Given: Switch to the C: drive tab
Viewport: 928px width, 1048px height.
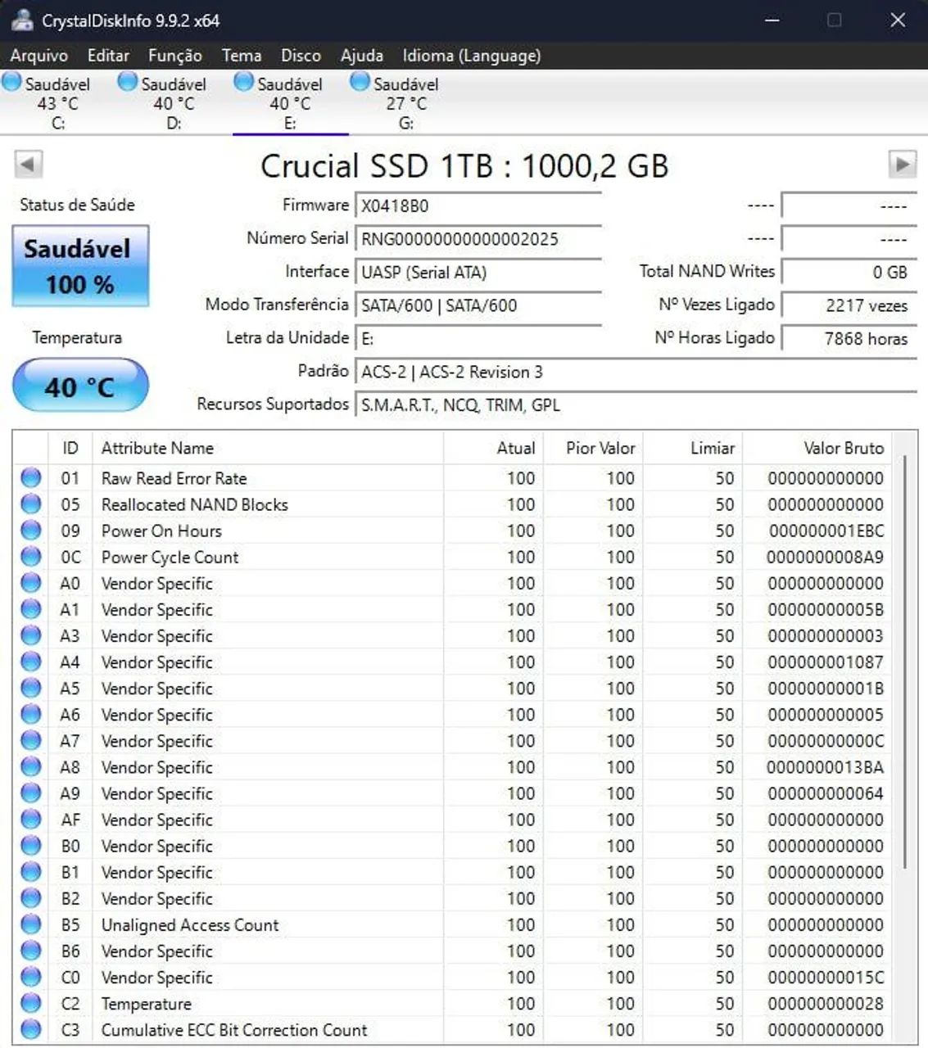Looking at the screenshot, I should click(x=57, y=102).
